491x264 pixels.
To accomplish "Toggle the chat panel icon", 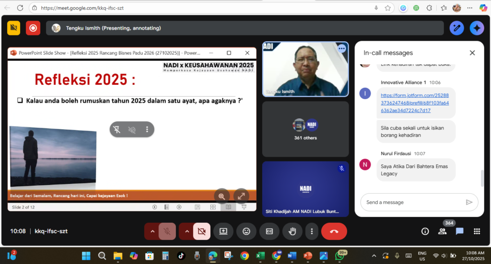I will (x=459, y=231).
